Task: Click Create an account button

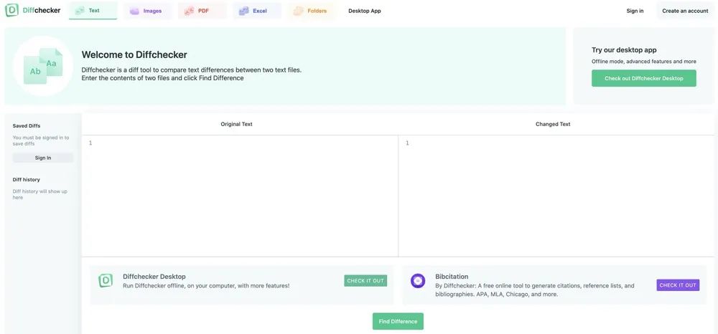Action: pyautogui.click(x=685, y=11)
